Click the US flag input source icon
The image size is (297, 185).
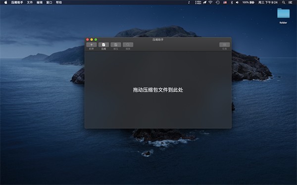point(225,2)
